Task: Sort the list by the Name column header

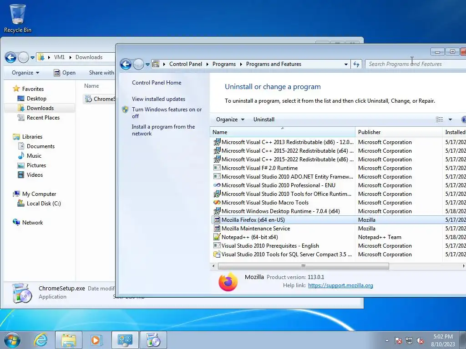Action: [282, 132]
